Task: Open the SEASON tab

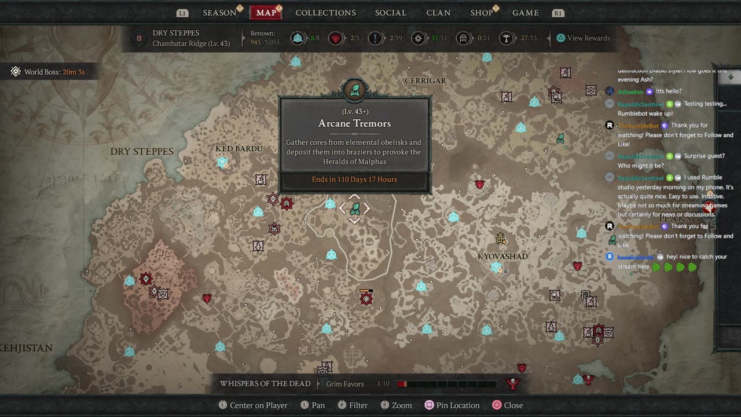Action: click(x=219, y=13)
